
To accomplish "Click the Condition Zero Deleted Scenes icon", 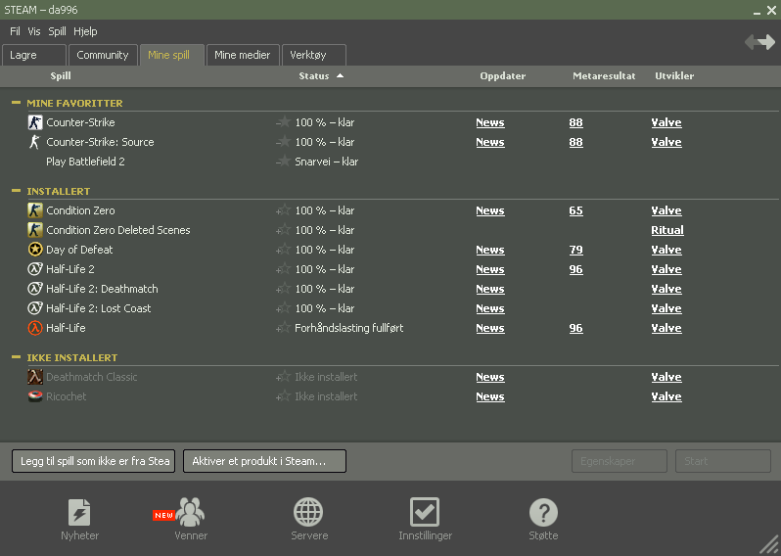I will (x=35, y=230).
